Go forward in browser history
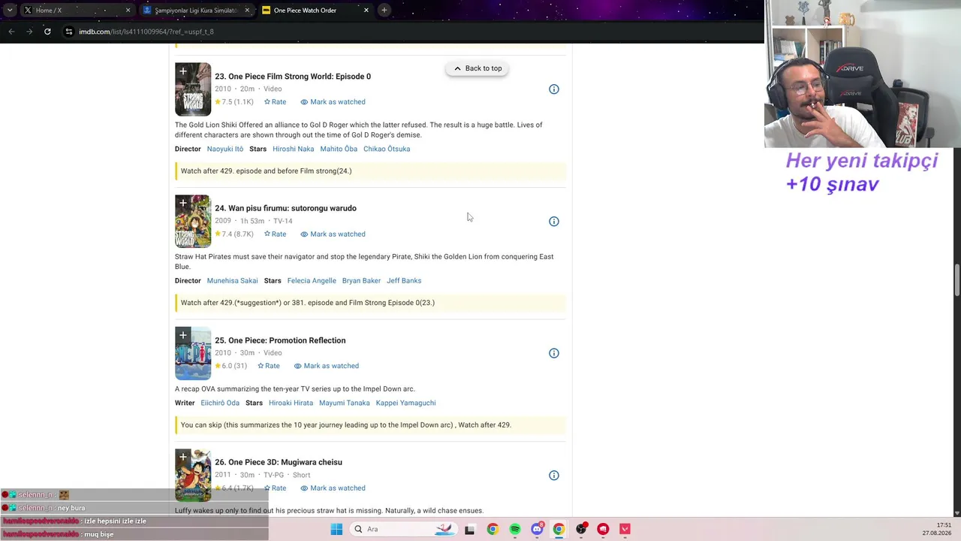The width and height of the screenshot is (961, 541). pos(29,32)
